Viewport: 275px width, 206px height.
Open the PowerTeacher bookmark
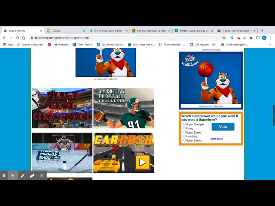[83, 45]
